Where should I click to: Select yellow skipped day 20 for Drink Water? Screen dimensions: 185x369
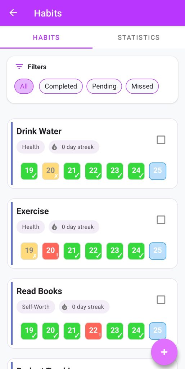[50, 171]
